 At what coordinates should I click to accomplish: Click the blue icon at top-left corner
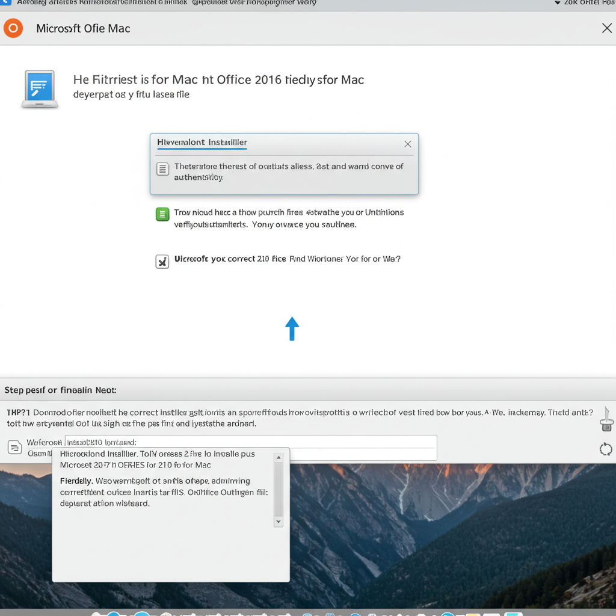pyautogui.click(x=5, y=2)
